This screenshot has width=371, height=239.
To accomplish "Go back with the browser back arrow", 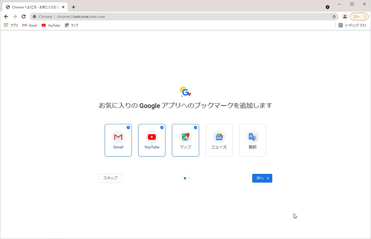I will pos(6,16).
